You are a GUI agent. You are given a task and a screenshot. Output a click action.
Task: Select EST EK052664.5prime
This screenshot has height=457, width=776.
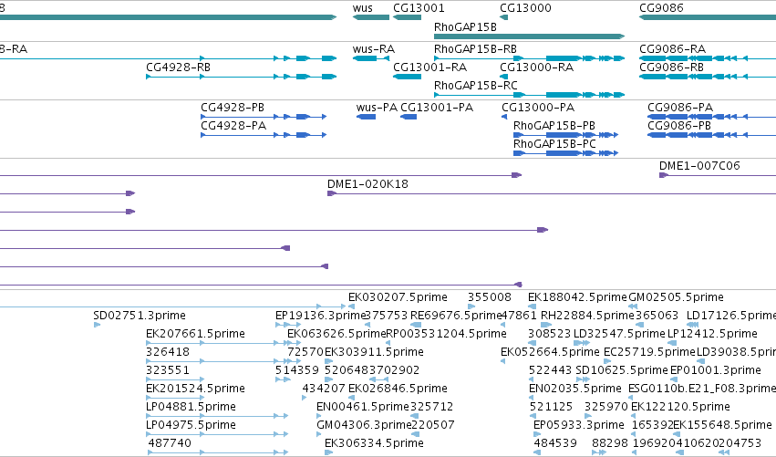551,352
